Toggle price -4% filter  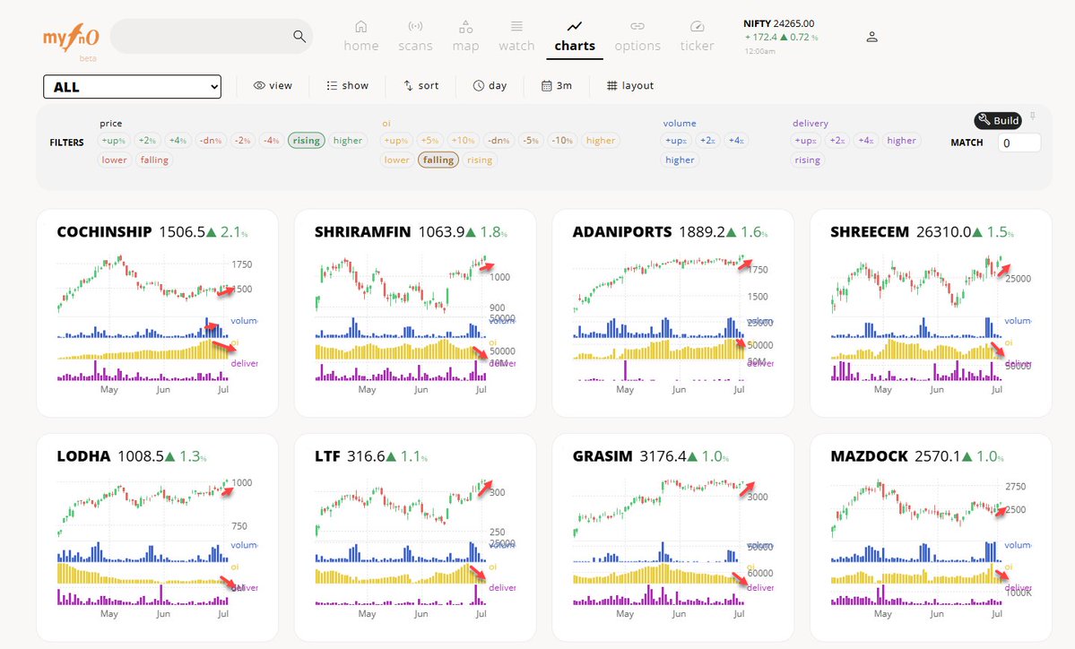point(272,141)
